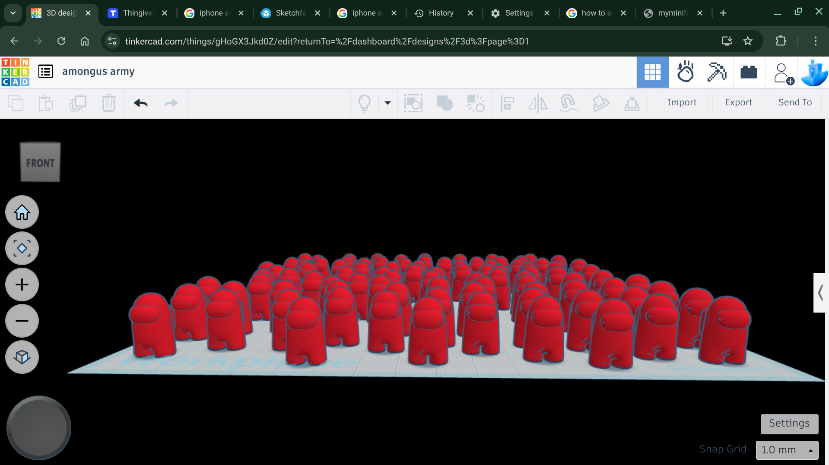Screen dimensions: 829x465
Task: Click the Duplicate and repeat icon
Action: click(78, 103)
